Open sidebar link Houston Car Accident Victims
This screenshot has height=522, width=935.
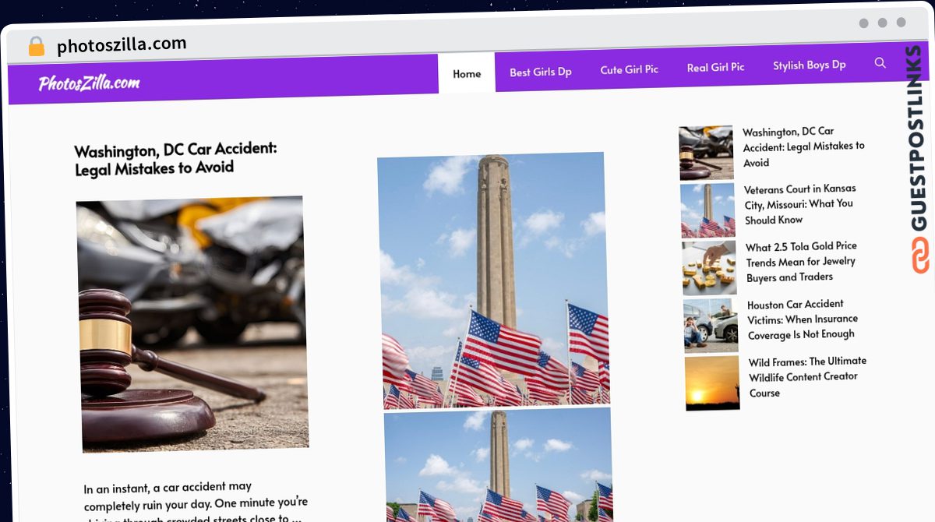803,319
